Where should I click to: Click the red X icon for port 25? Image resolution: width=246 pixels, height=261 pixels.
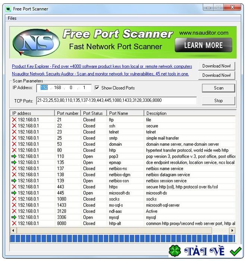pos(14,138)
